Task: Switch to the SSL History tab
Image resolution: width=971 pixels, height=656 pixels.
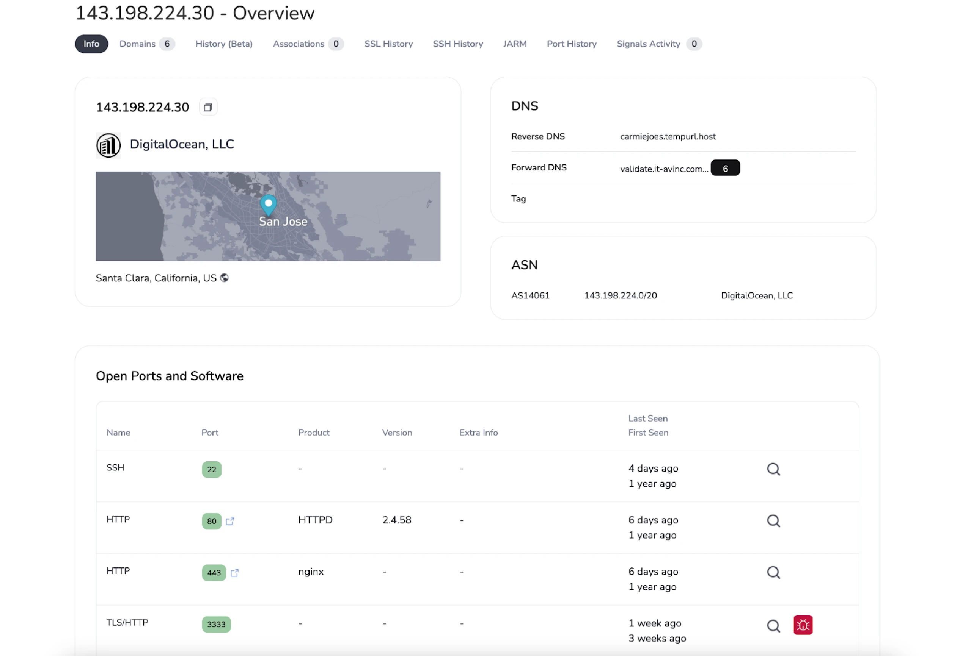Action: click(x=388, y=44)
